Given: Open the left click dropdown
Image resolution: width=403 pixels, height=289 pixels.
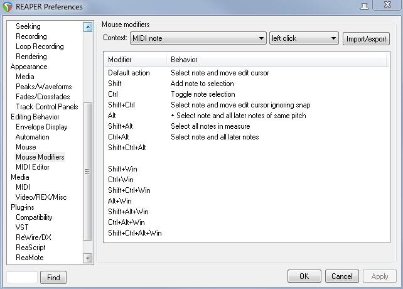Looking at the screenshot, I should pos(304,38).
